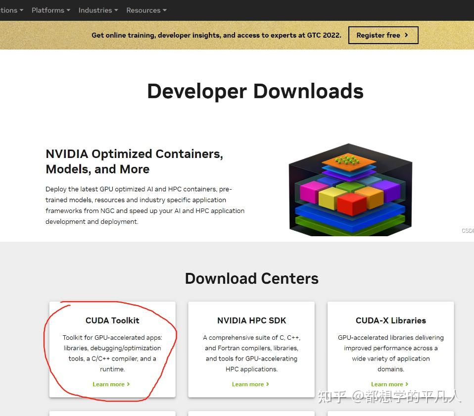The height and width of the screenshot is (416, 474).
Task: Select the CUDA-X Libraries card title
Action: coord(390,320)
